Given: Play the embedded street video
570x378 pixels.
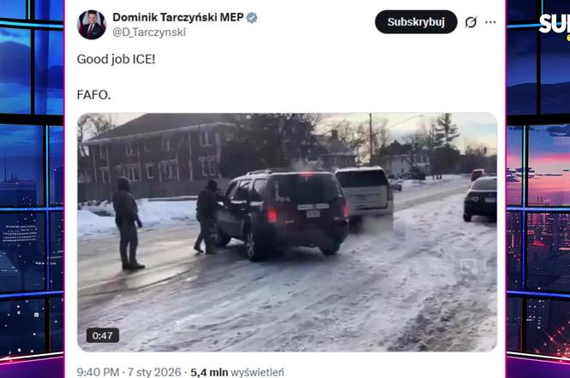Looking at the screenshot, I should (x=287, y=232).
